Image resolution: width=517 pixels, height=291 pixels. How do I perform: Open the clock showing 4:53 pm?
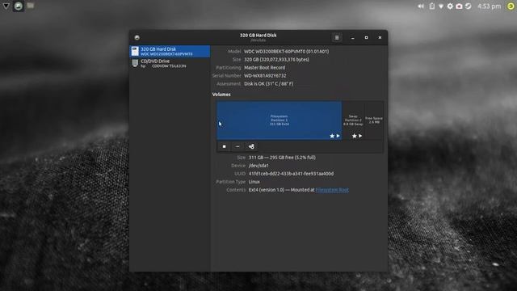coord(489,6)
